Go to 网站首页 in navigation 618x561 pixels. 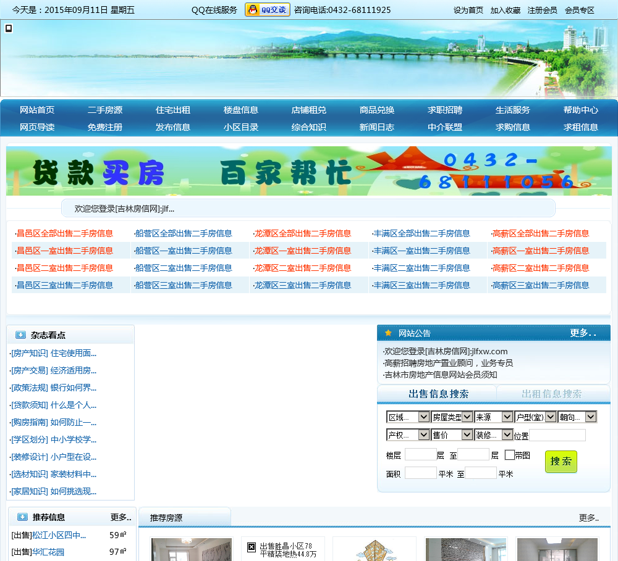(37, 110)
